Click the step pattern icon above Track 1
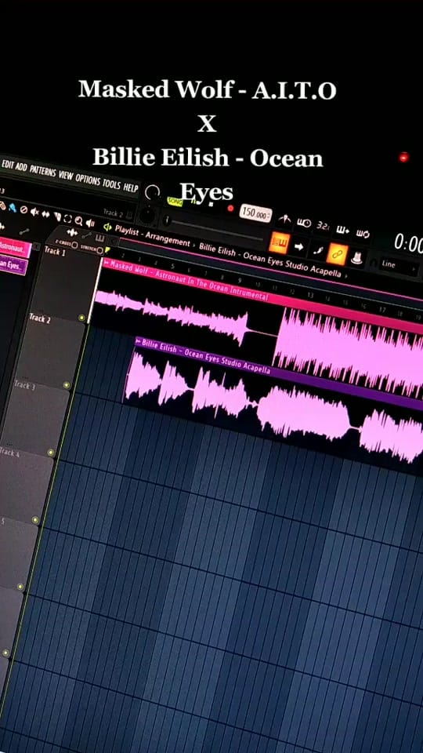The image size is (423, 753). tap(99, 238)
